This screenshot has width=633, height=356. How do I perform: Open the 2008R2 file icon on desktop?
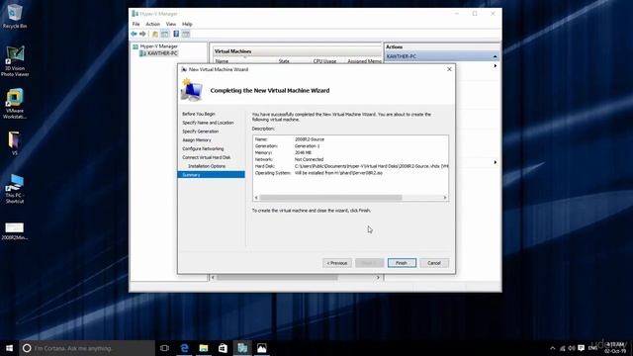pos(15,230)
